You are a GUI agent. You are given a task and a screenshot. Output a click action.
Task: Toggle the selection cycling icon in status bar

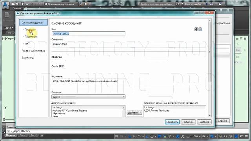coord(169,136)
